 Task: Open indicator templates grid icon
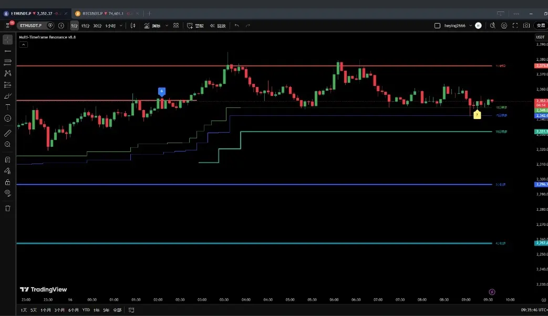tap(176, 26)
